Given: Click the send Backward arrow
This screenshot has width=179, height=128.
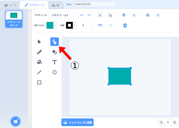Looking at the screenshot, I should click(134, 15).
